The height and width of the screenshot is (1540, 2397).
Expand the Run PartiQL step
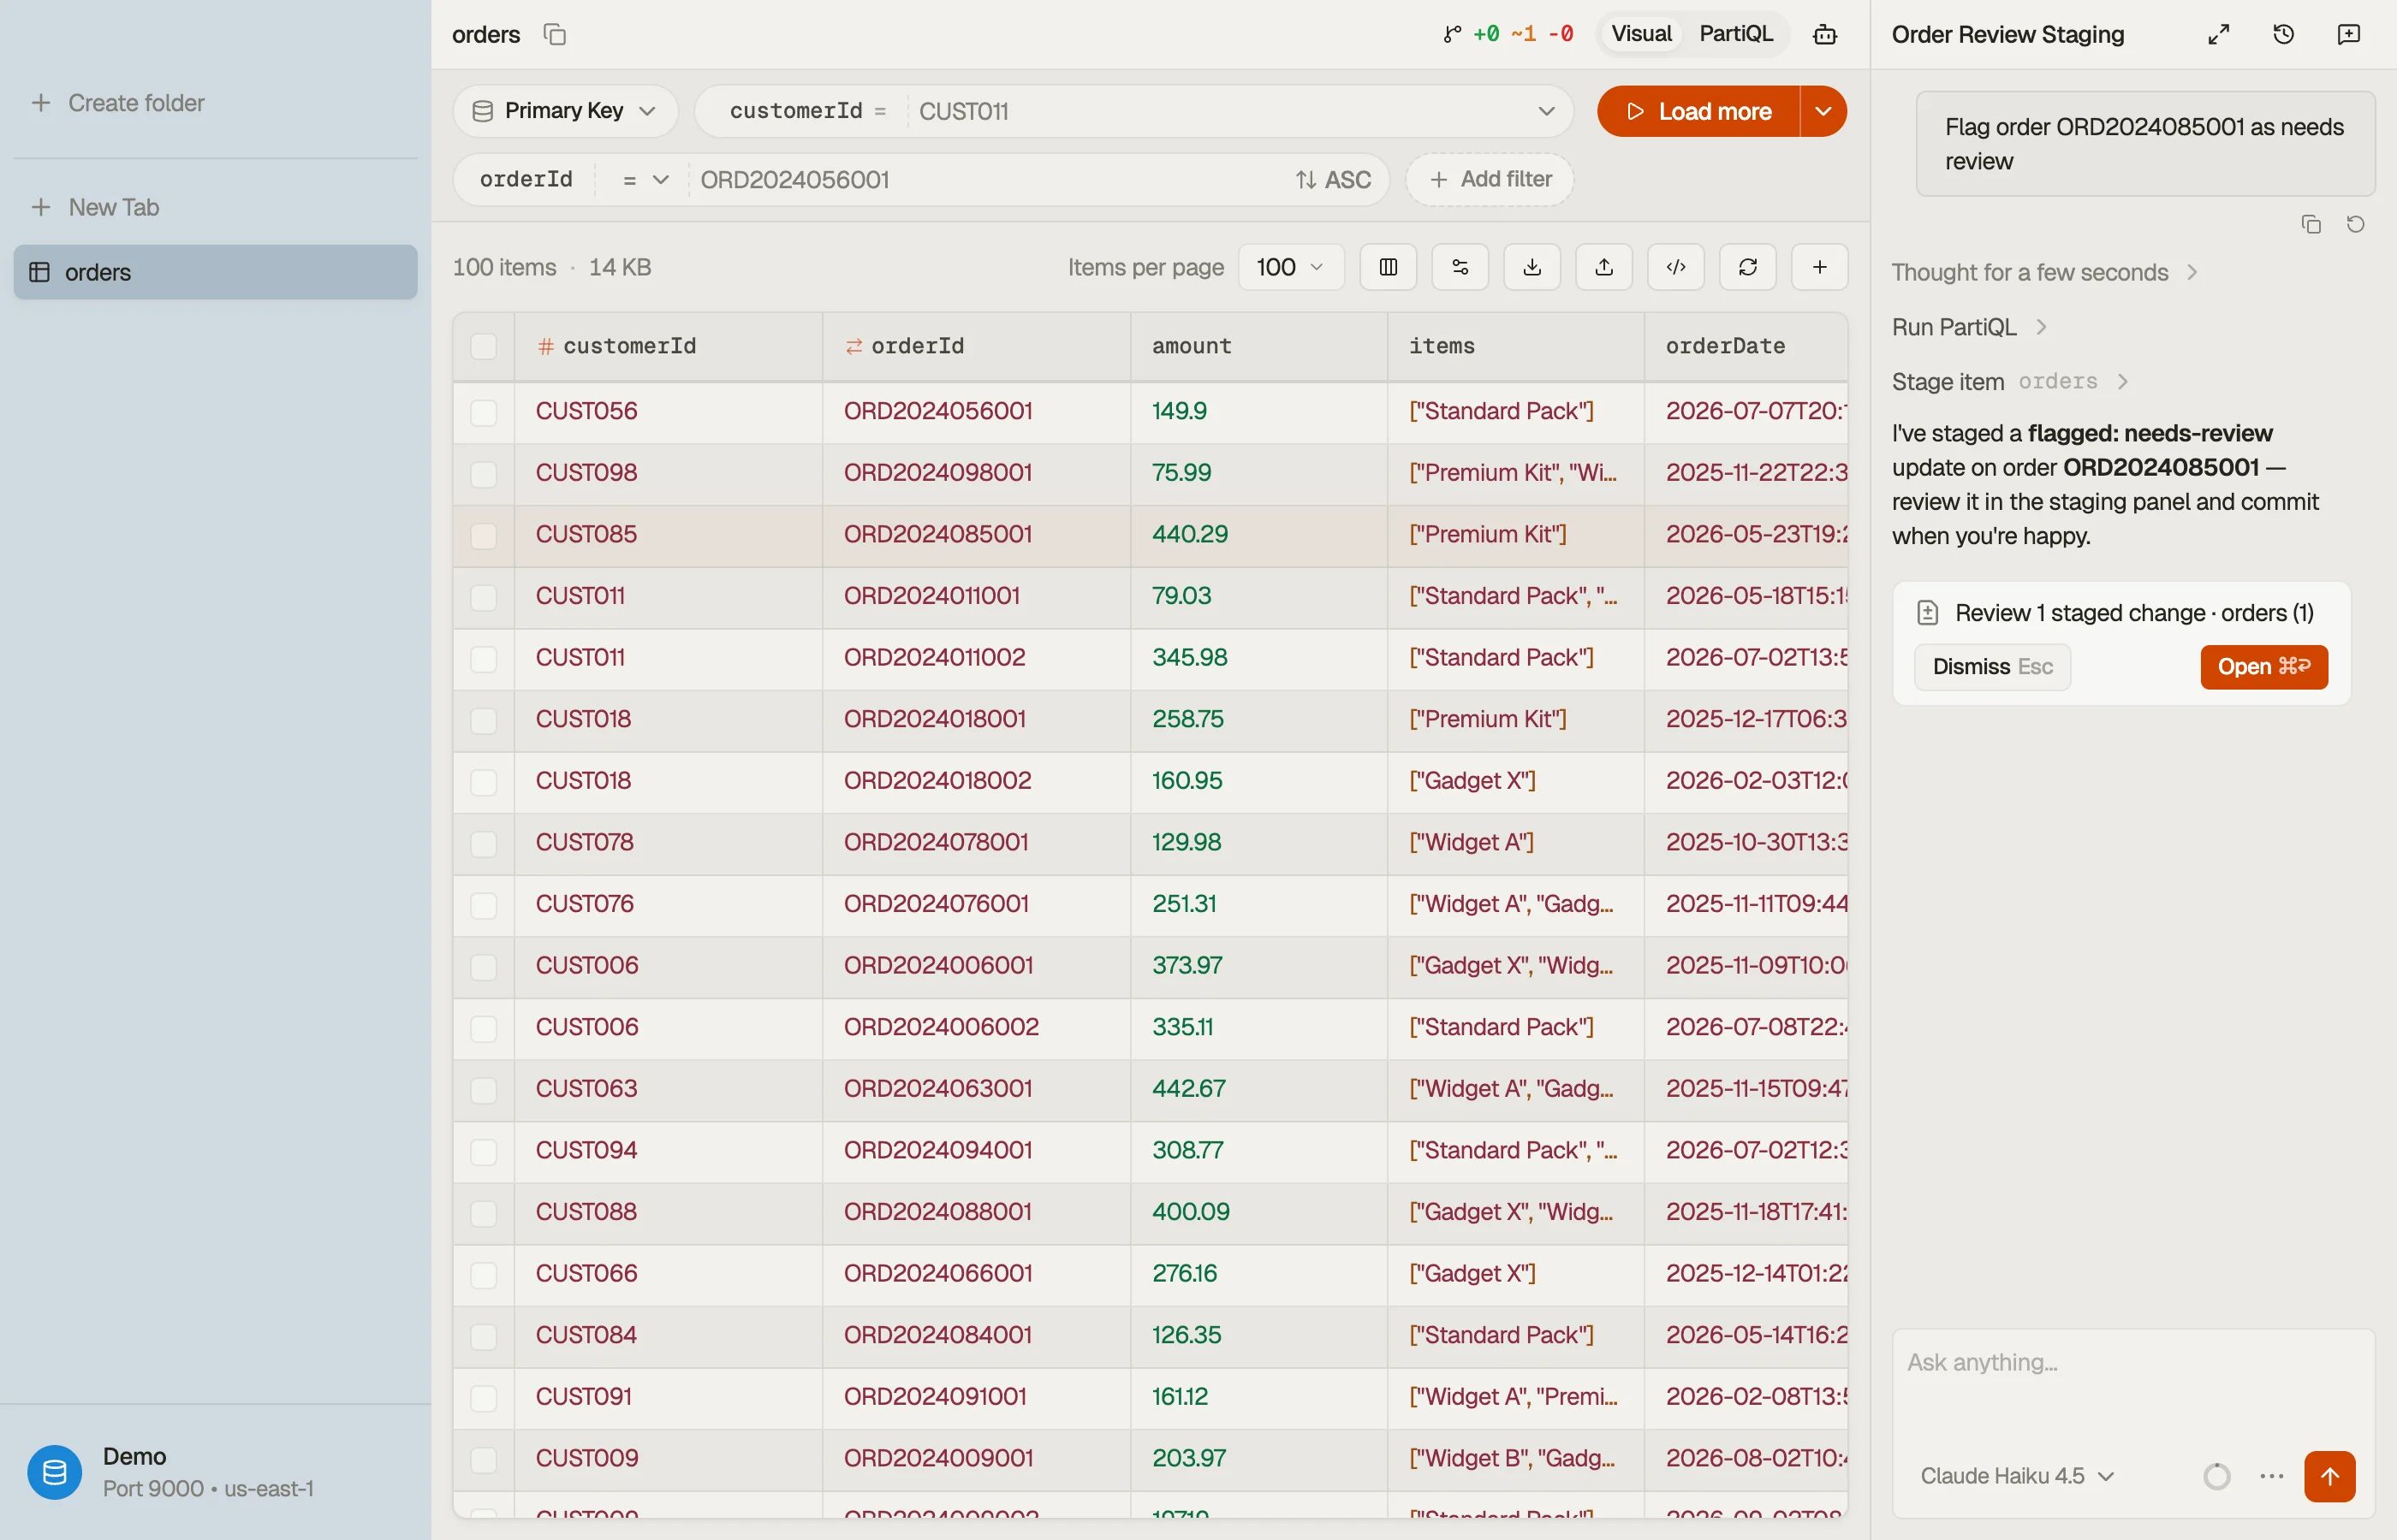[1969, 327]
